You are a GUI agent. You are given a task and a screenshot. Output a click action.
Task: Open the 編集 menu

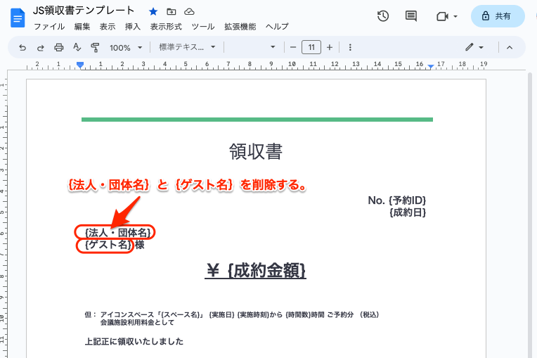tap(82, 27)
